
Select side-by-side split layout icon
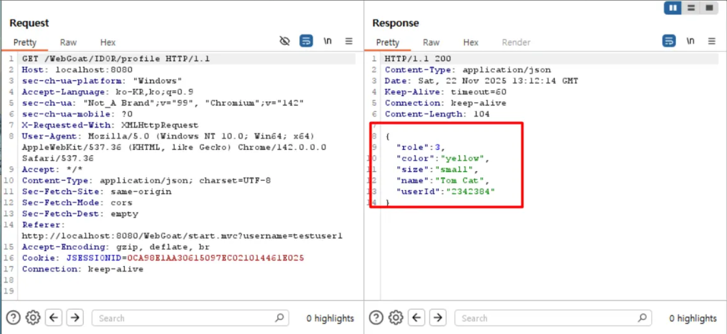click(x=673, y=8)
